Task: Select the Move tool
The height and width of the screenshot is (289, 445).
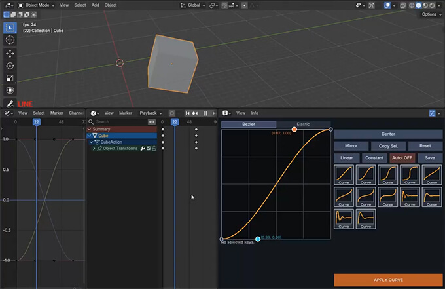Action: [10, 53]
